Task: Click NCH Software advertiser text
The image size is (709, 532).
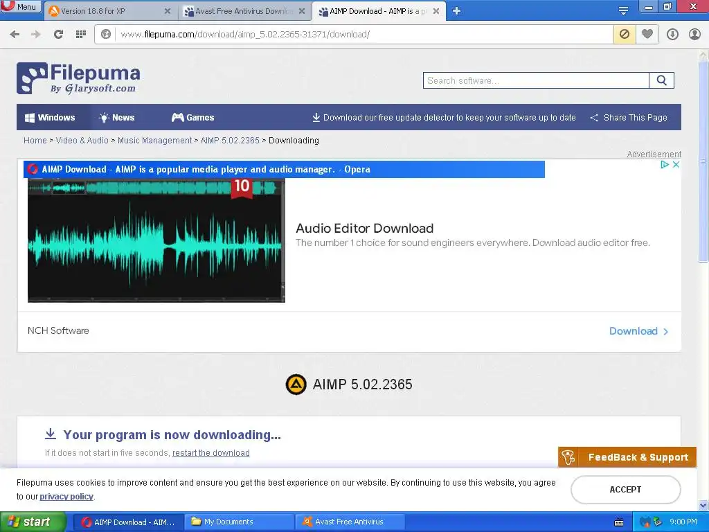Action: click(x=58, y=330)
